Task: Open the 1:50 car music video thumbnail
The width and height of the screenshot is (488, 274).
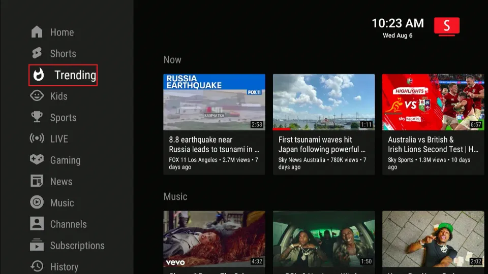Action: [x=324, y=239]
